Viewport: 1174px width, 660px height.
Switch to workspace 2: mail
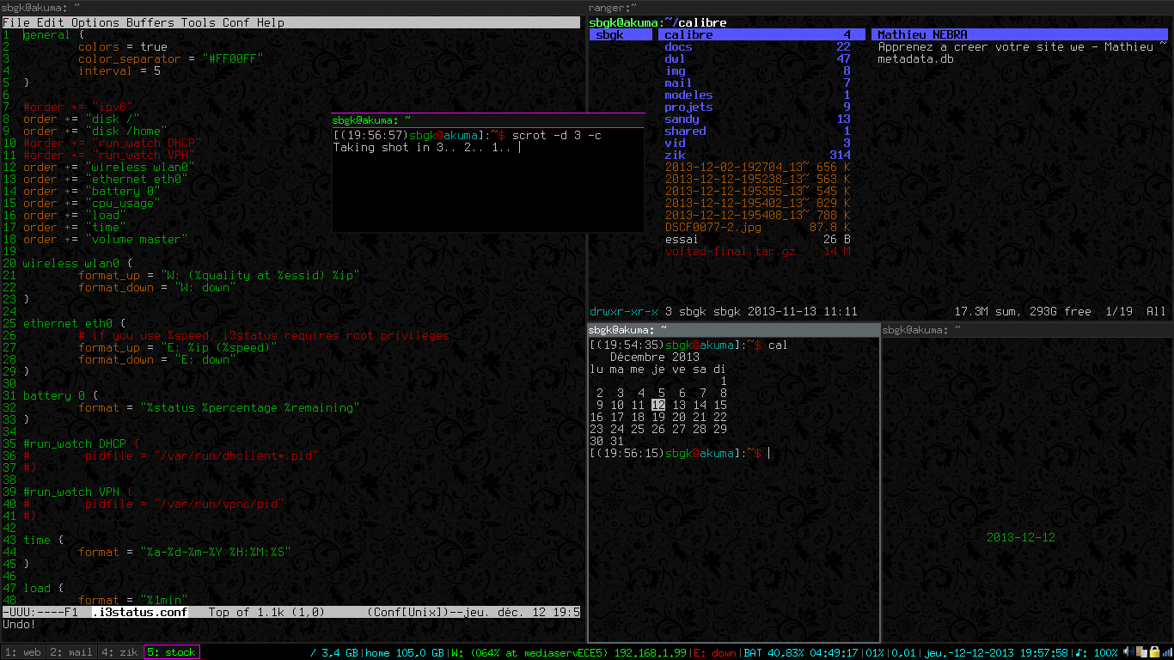click(x=71, y=652)
